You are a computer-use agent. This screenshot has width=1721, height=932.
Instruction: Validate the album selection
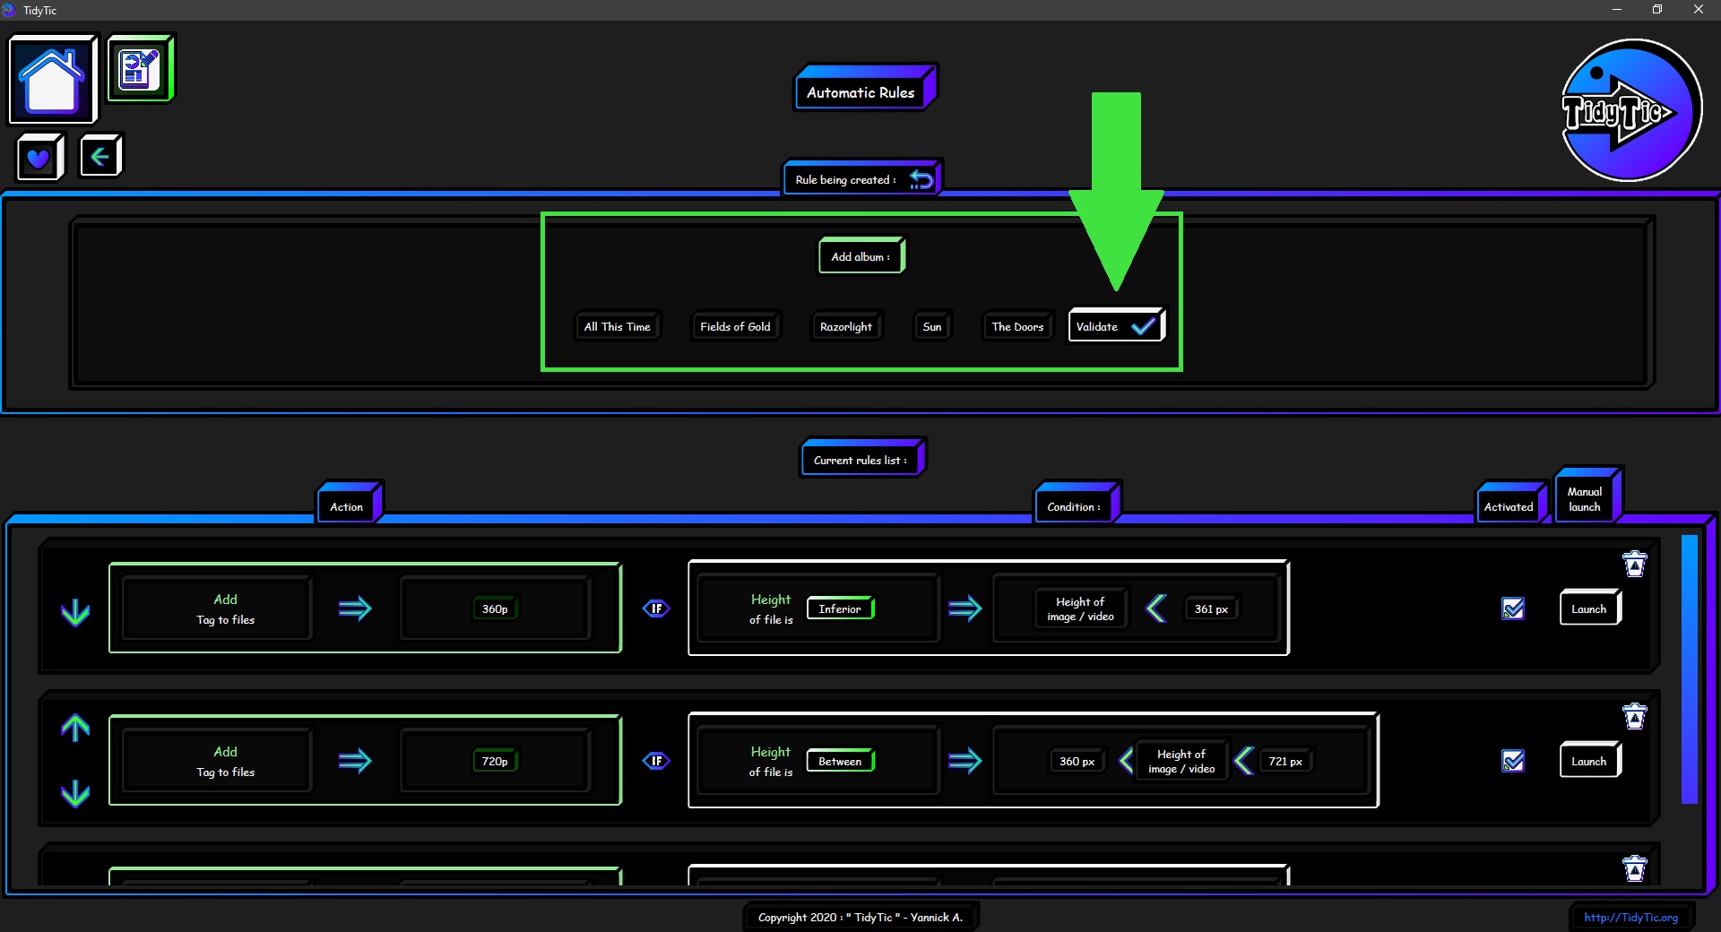(1116, 326)
